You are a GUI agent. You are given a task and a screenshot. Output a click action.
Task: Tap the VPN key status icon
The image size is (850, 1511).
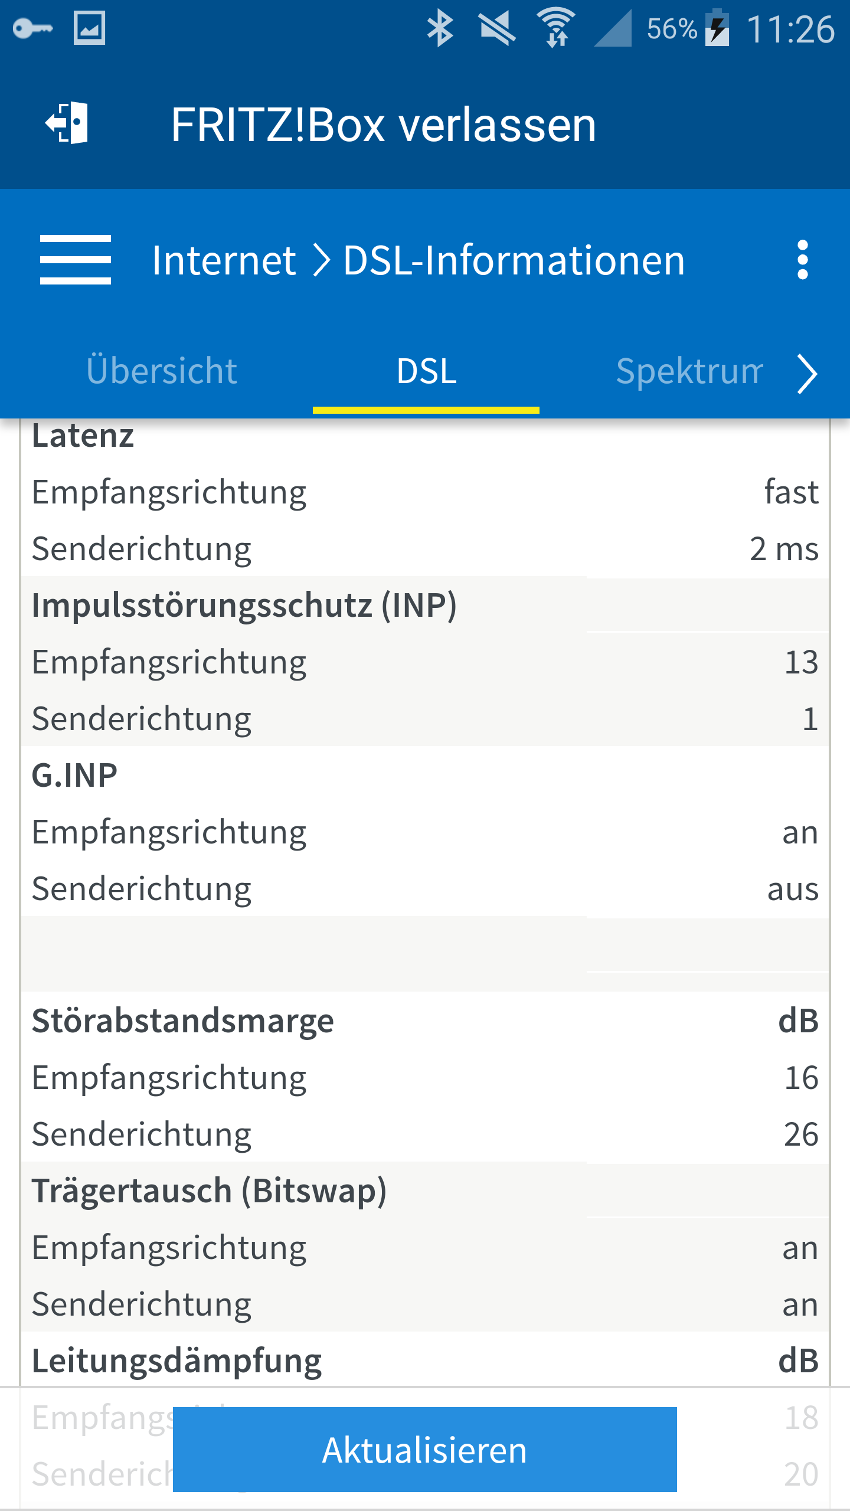pos(33,28)
